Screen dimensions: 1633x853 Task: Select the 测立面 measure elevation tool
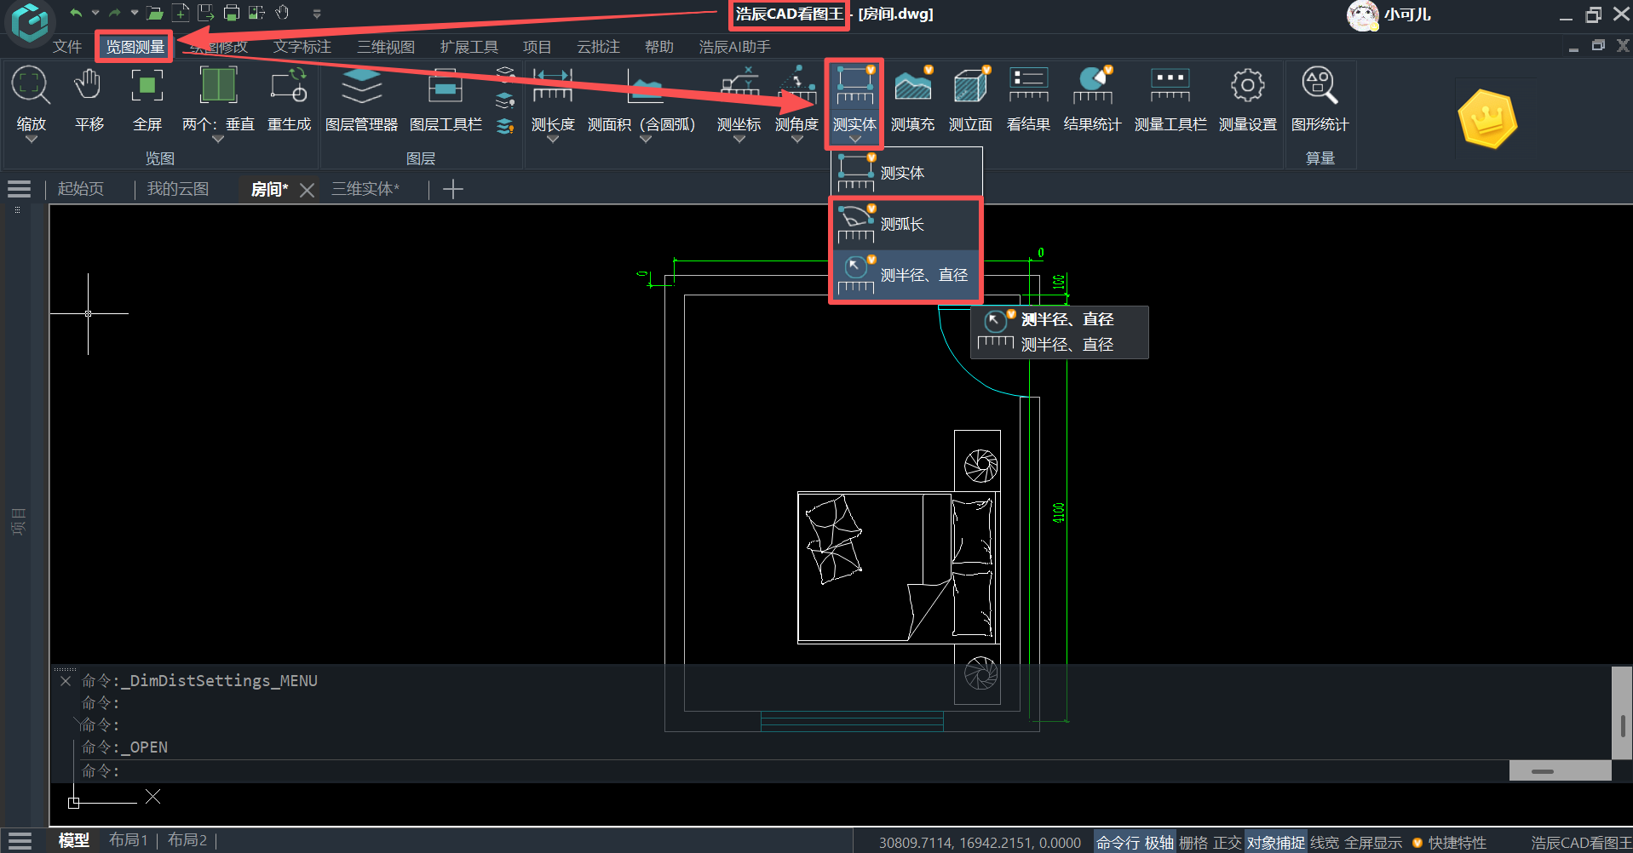click(970, 98)
